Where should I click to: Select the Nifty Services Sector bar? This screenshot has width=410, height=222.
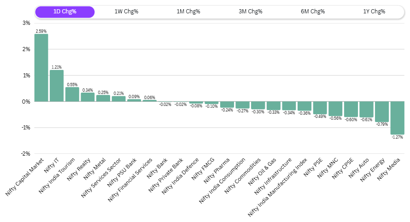coord(118,99)
